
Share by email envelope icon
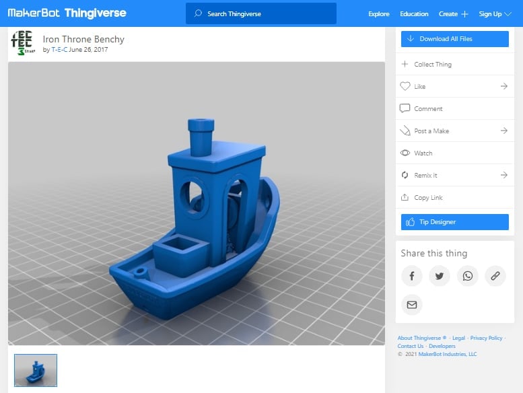(411, 305)
